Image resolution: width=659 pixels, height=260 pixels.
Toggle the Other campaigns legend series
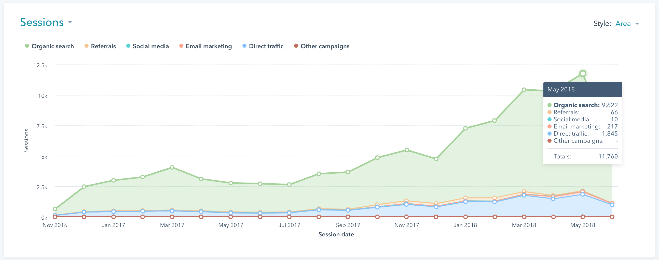[322, 46]
